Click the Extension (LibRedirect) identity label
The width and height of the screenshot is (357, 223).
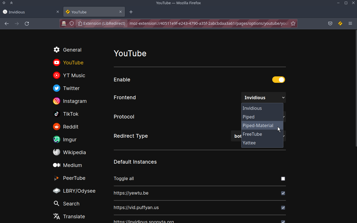pyautogui.click(x=102, y=23)
